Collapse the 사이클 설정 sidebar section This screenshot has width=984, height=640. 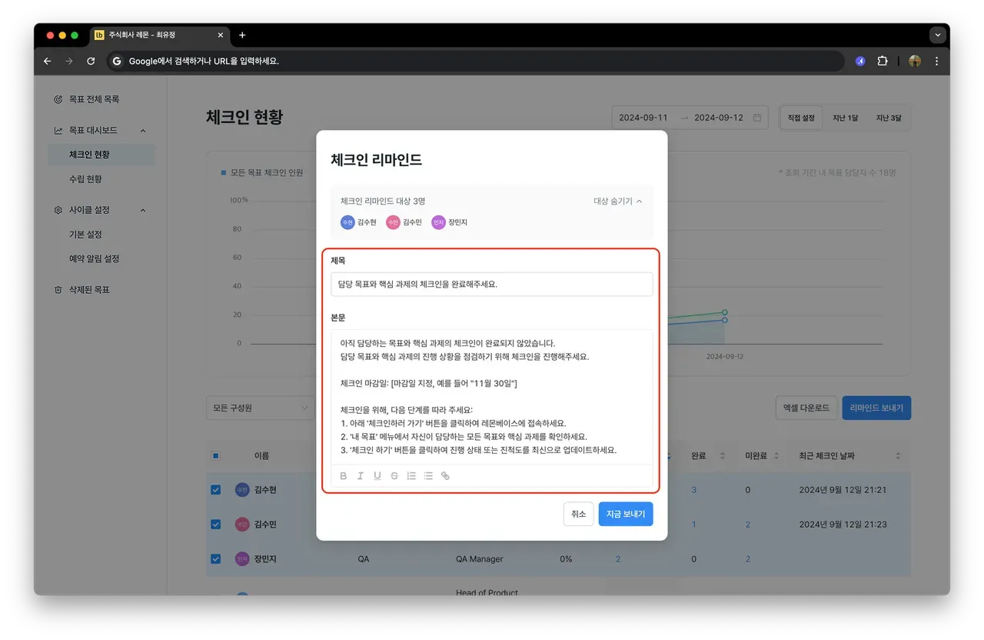[x=143, y=210]
